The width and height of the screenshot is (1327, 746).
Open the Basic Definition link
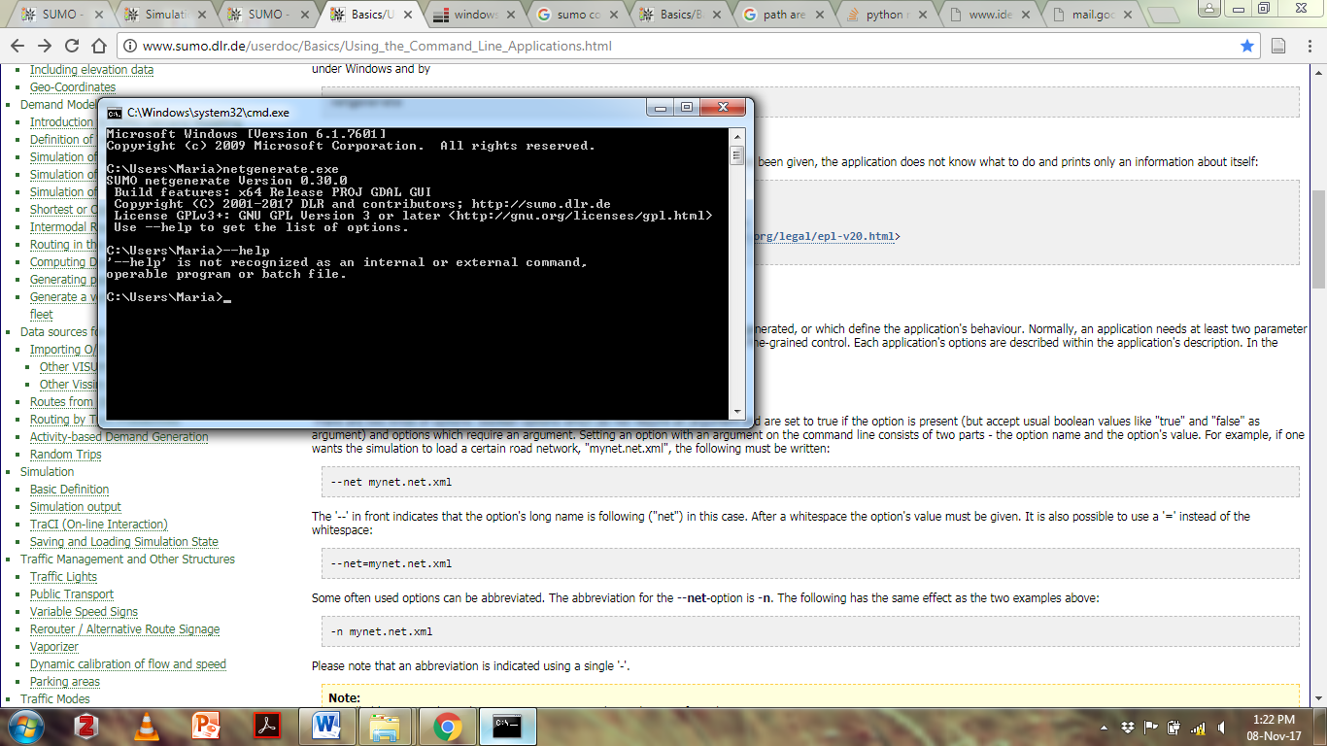(69, 490)
